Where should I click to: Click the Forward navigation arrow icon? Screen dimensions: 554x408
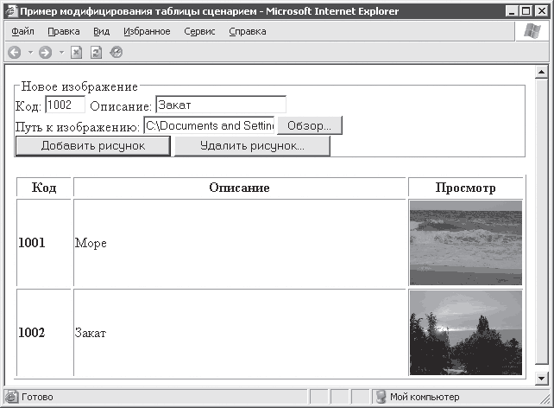click(45, 52)
